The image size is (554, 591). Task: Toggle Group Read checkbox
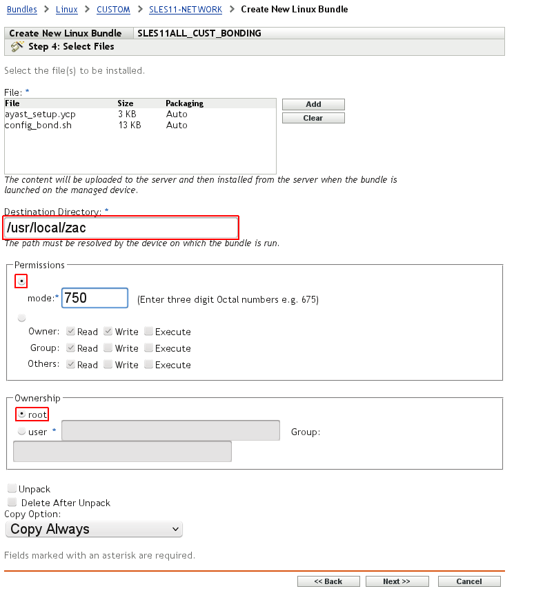tap(70, 348)
